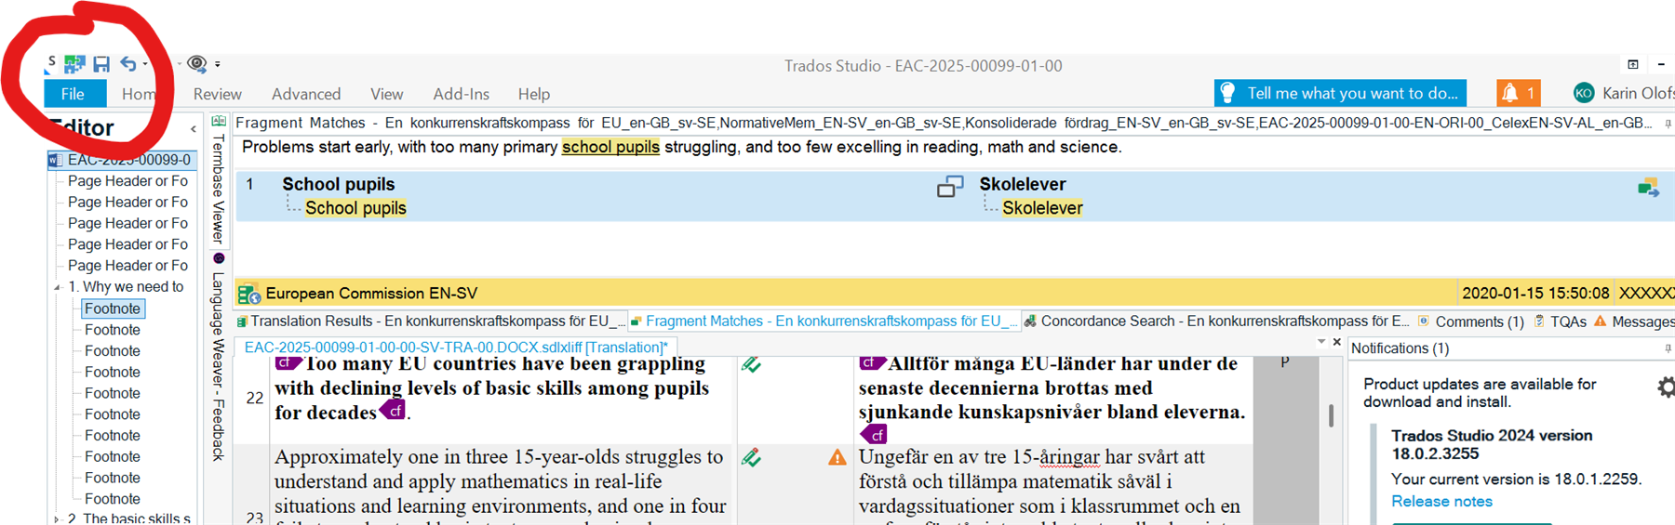Image resolution: width=1675 pixels, height=525 pixels.
Task: Expand the 2. The basic skills s node
Action: (58, 519)
